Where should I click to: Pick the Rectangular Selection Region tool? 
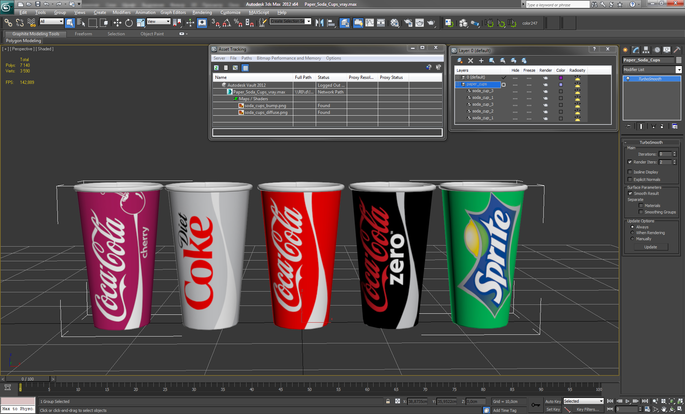tap(92, 23)
